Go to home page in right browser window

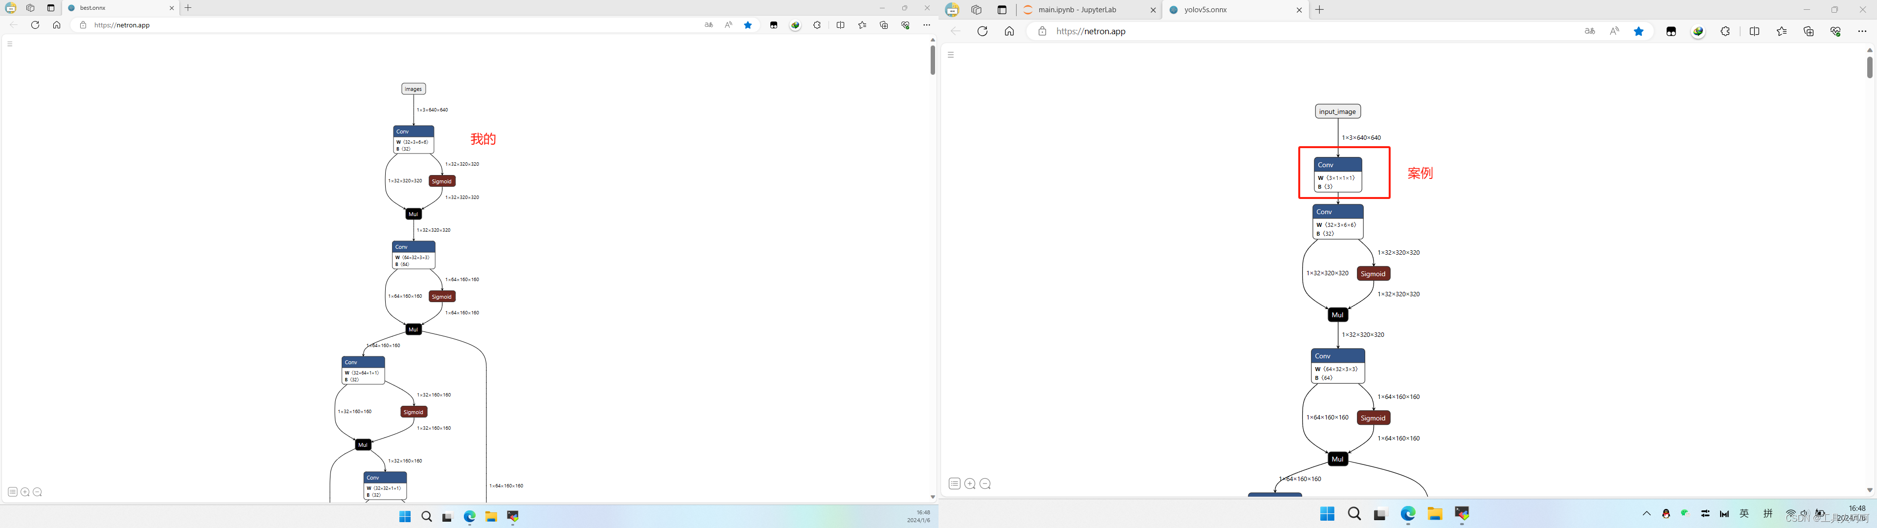point(1009,31)
